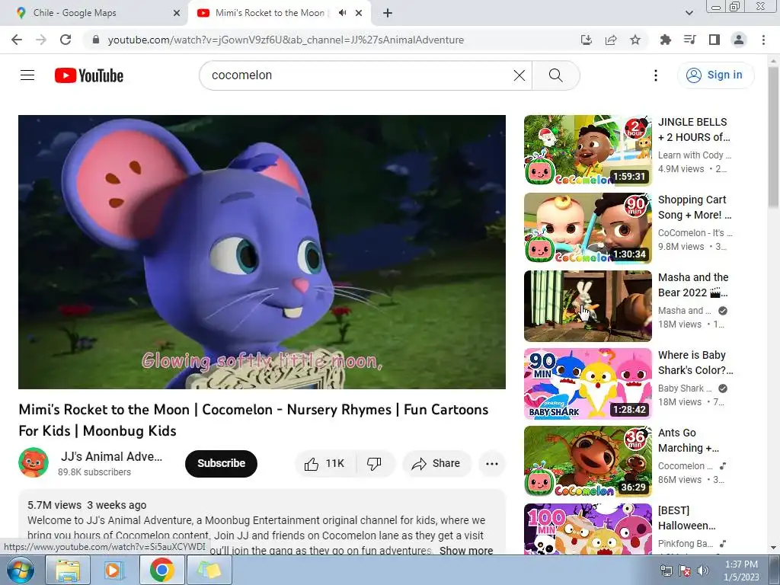
Task: Share this page from the address bar
Action: 611,40
